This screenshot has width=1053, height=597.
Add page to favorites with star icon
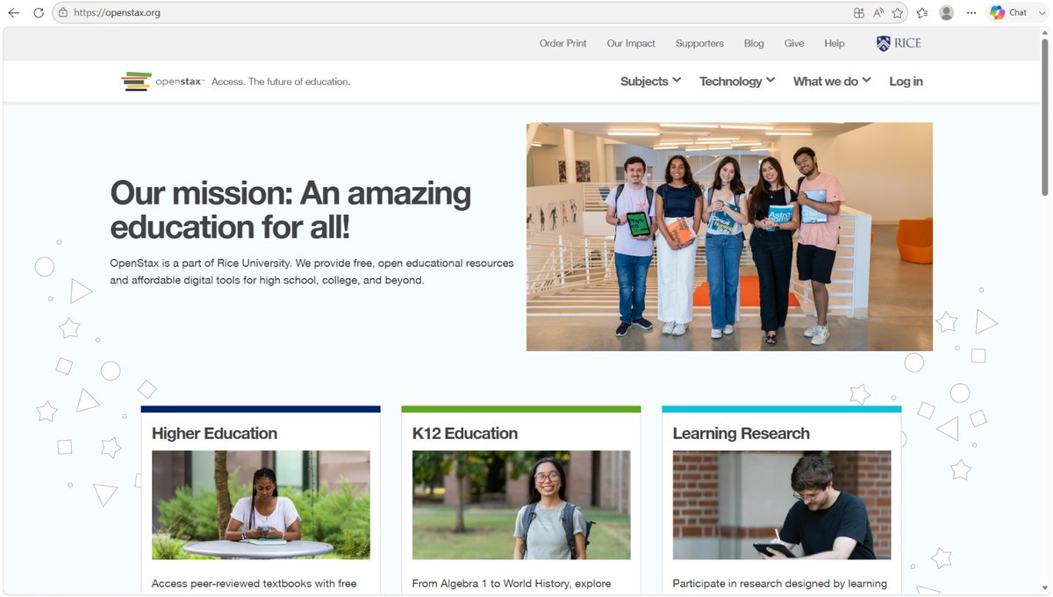pos(898,13)
